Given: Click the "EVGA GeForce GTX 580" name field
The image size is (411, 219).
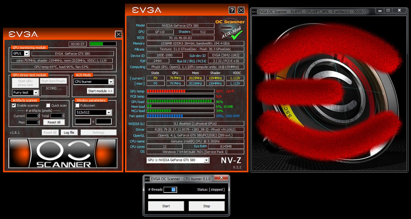Looking at the screenshot, I should [73, 53].
